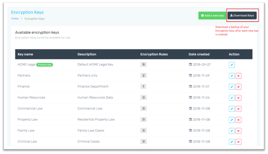Select the Commercial Law key name

point(30,108)
